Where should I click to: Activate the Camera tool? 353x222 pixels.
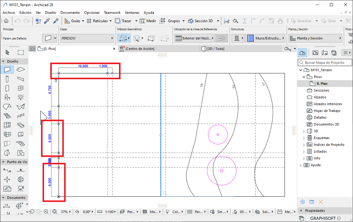point(21,188)
